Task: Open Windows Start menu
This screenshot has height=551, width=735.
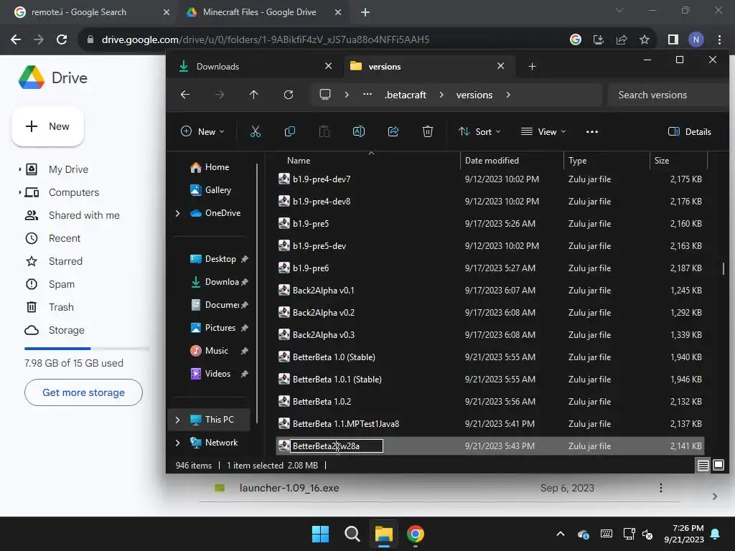Action: (321, 534)
